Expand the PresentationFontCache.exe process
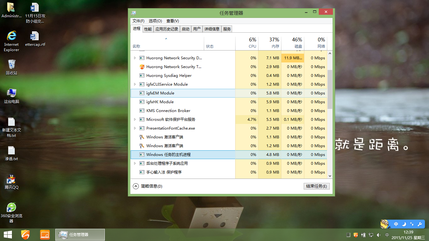 [x=135, y=128]
